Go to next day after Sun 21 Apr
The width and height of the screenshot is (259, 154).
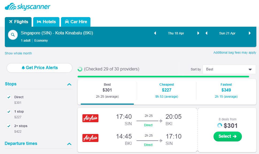[250, 33]
